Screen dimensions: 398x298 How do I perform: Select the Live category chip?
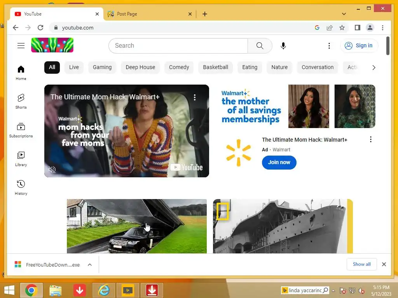point(74,68)
